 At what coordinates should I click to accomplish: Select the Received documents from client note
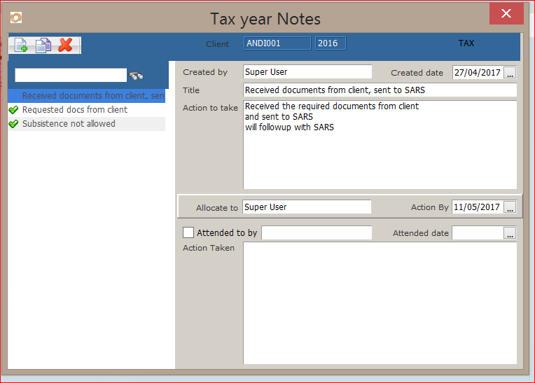point(92,96)
